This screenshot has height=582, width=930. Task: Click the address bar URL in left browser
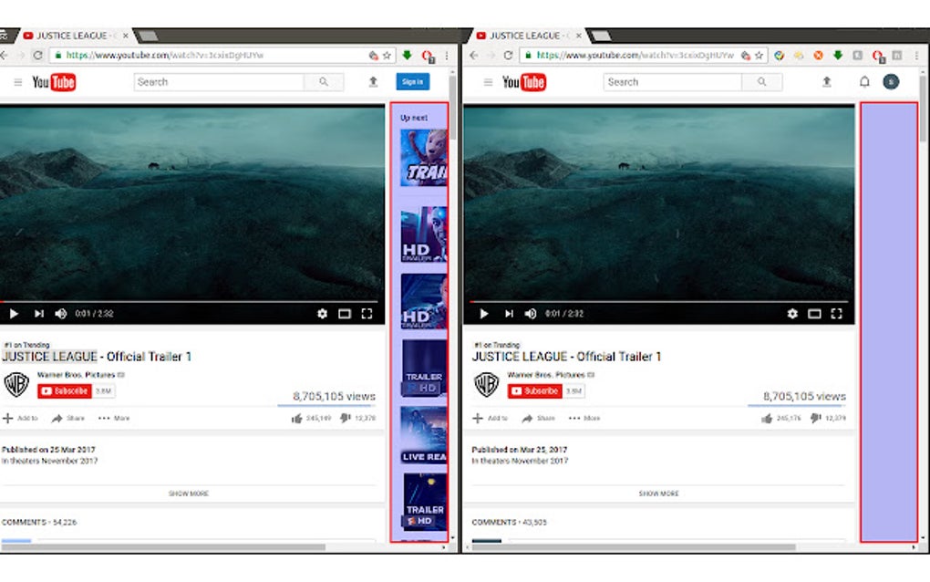click(x=165, y=55)
